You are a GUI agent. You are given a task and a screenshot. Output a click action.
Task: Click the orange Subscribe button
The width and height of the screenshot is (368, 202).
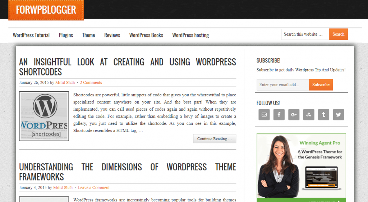pos(321,85)
